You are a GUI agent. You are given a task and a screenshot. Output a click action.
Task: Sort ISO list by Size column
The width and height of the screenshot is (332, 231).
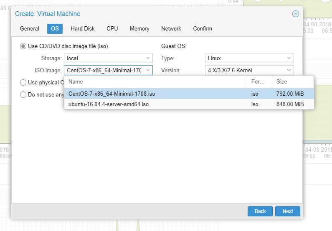pos(292,82)
